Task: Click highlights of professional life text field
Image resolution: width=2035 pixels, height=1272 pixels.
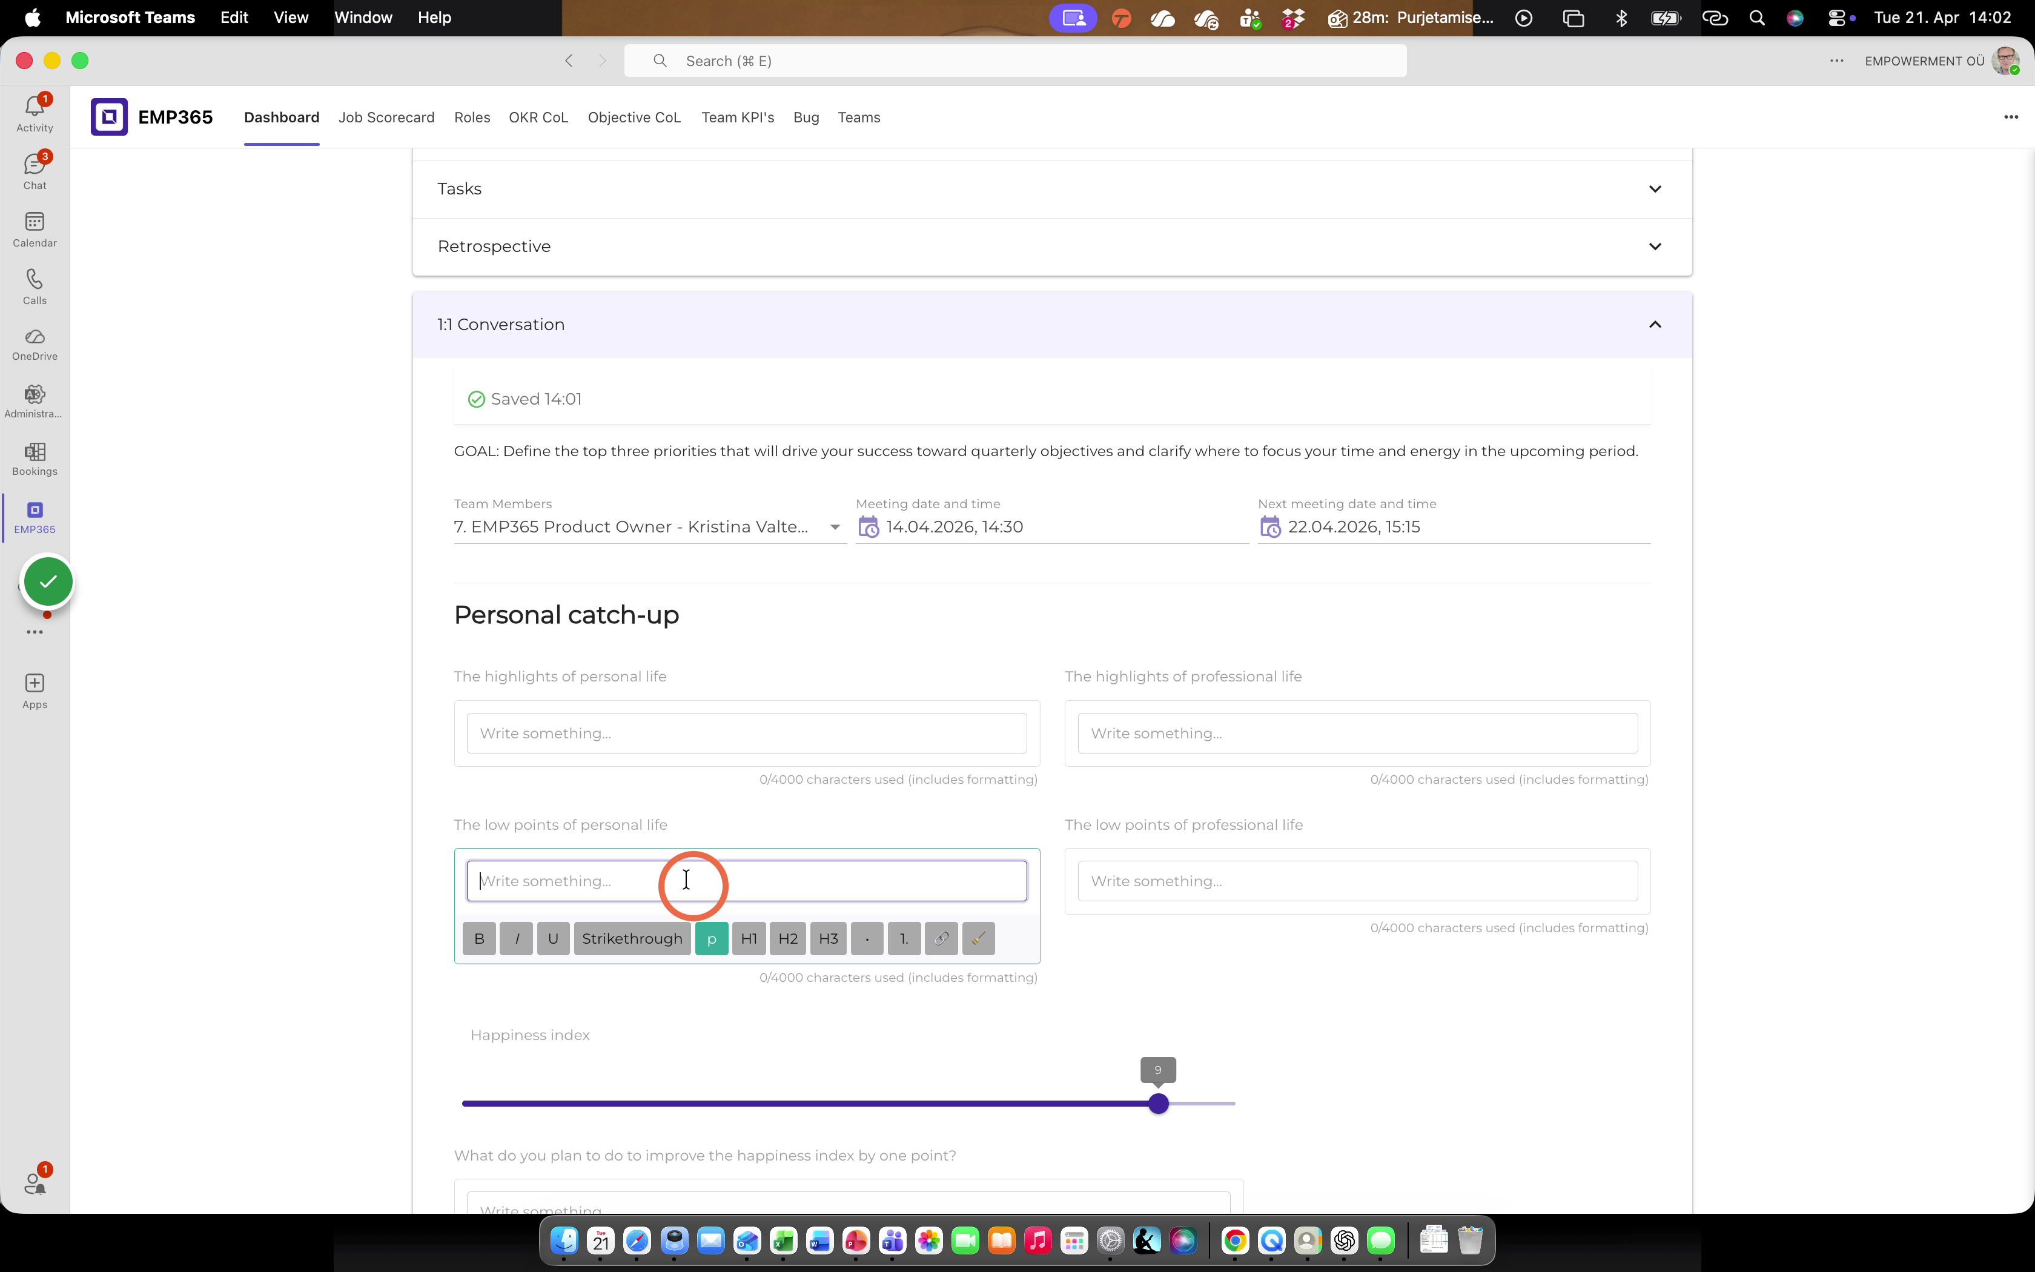Action: pyautogui.click(x=1357, y=733)
